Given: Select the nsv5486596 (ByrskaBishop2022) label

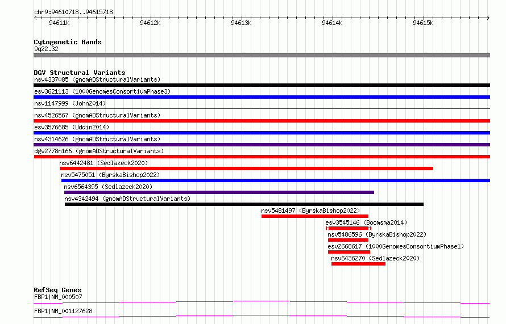Looking at the screenshot, I should click(x=377, y=234).
